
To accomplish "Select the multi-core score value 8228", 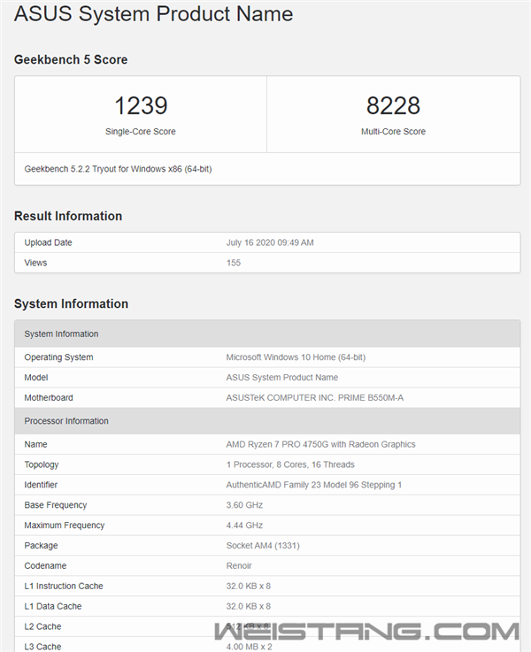I will point(393,105).
